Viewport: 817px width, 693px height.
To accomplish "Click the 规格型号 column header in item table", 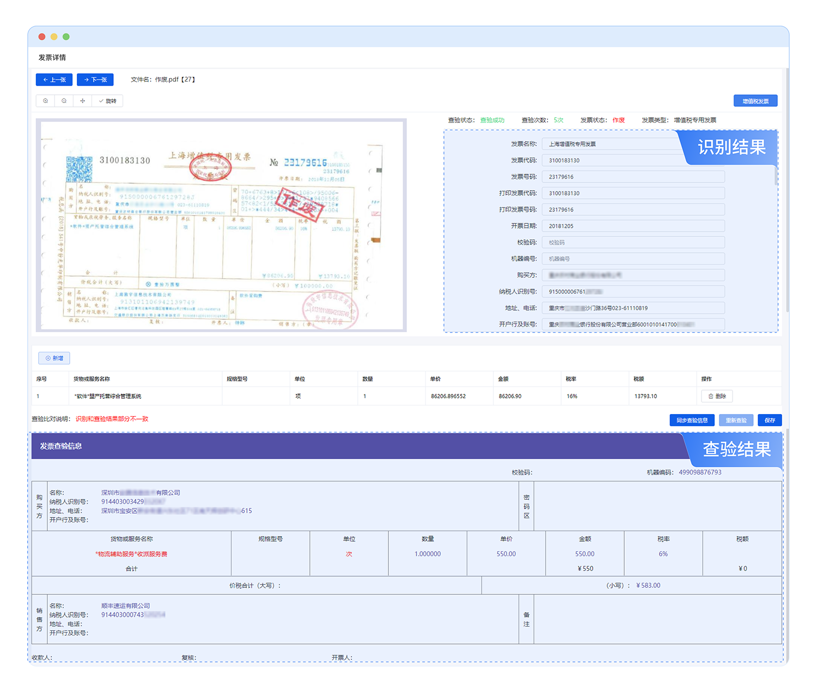I will [237, 379].
